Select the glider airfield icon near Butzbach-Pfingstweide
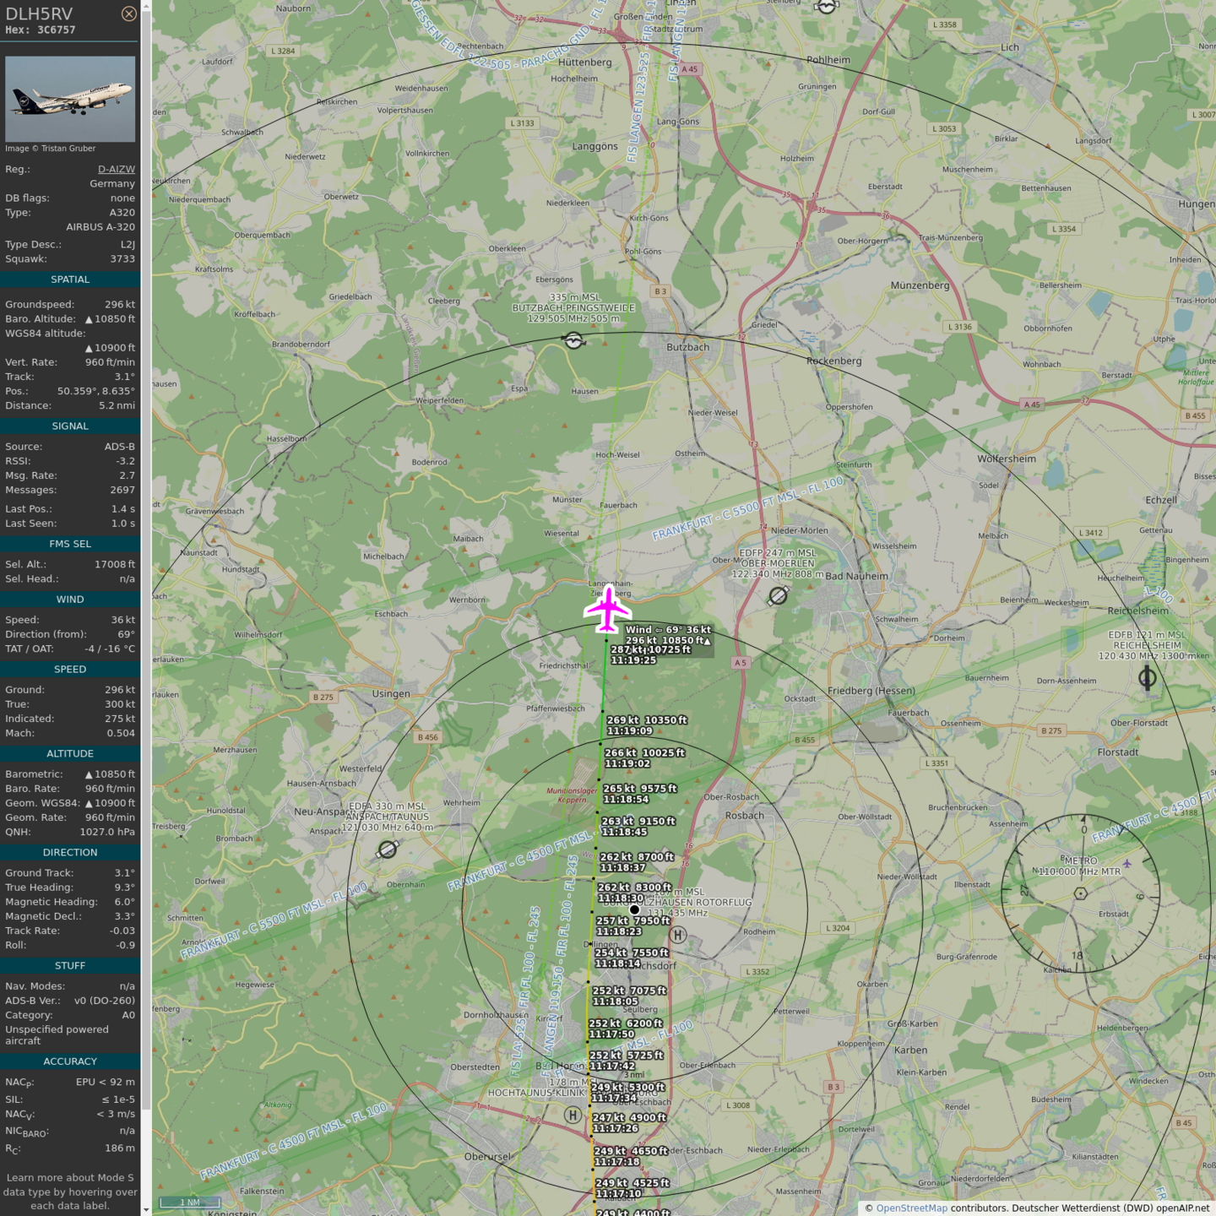The width and height of the screenshot is (1216, 1216). (573, 341)
